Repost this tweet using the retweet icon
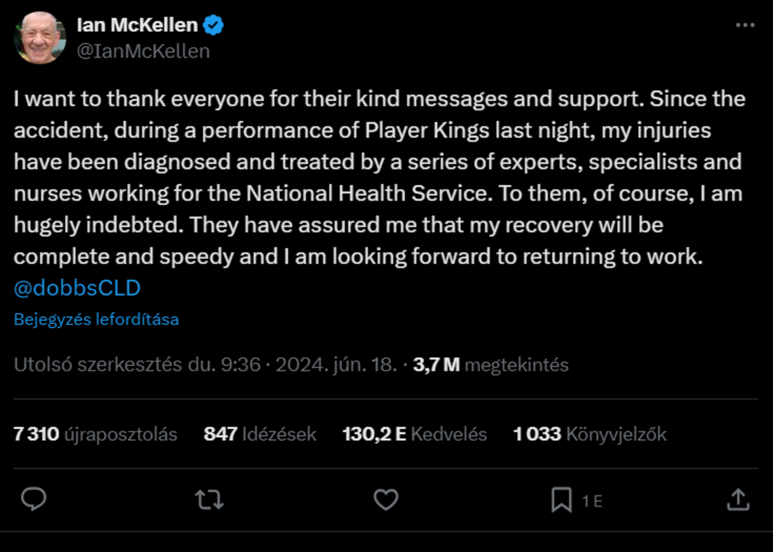The height and width of the screenshot is (552, 773). point(210,500)
